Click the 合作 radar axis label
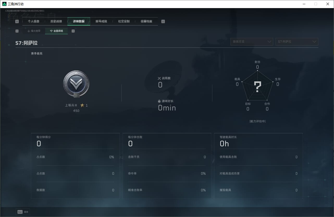The image size is (334, 217). 267,104
